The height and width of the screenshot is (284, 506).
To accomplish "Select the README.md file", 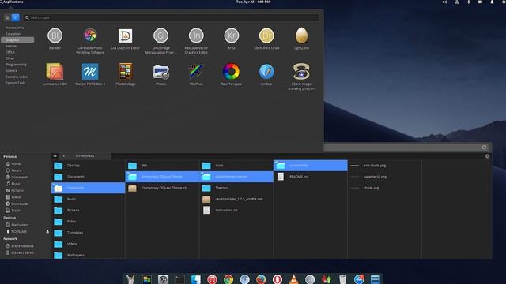I will coord(311,177).
